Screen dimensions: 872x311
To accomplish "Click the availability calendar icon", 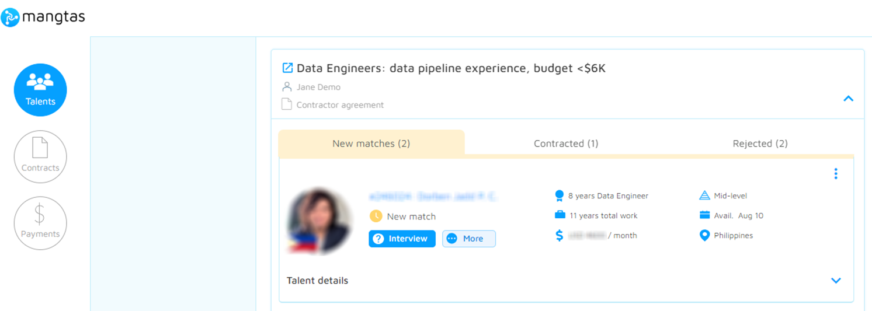I will click(x=704, y=215).
